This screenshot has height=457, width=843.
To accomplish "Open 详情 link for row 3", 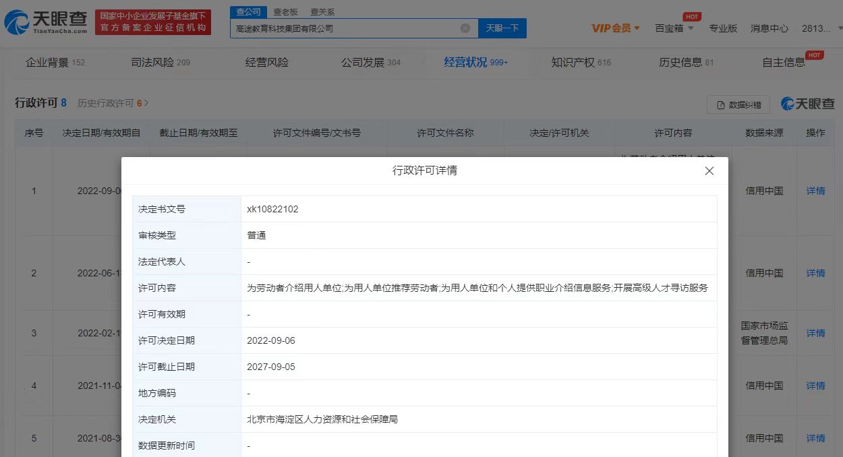I will point(815,333).
